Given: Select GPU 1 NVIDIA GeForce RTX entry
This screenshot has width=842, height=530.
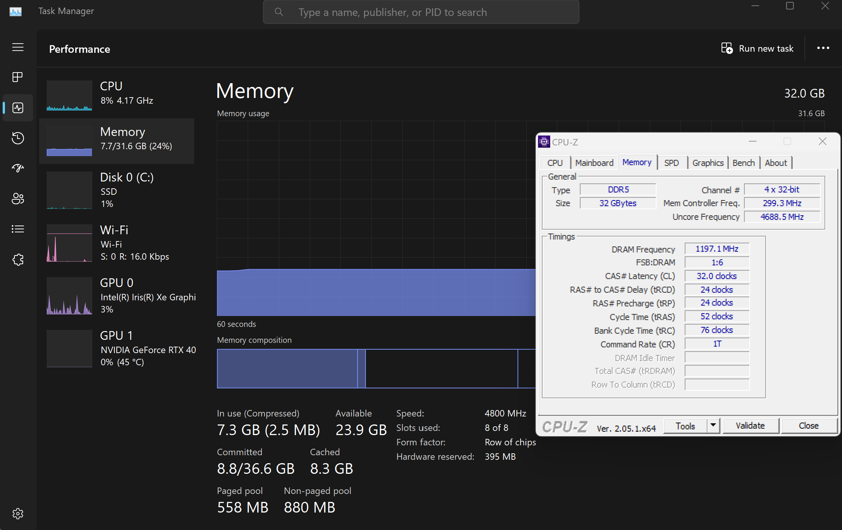Looking at the screenshot, I should (x=117, y=349).
